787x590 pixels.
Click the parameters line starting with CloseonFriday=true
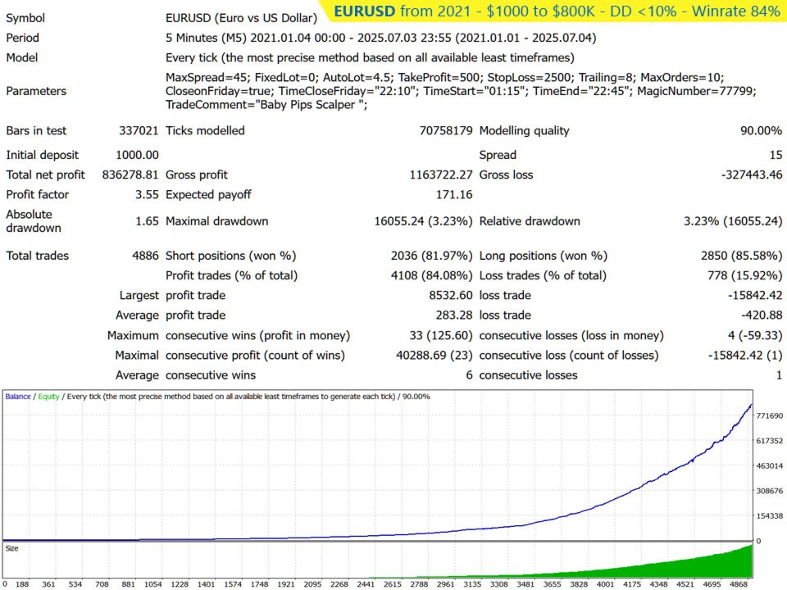click(461, 91)
